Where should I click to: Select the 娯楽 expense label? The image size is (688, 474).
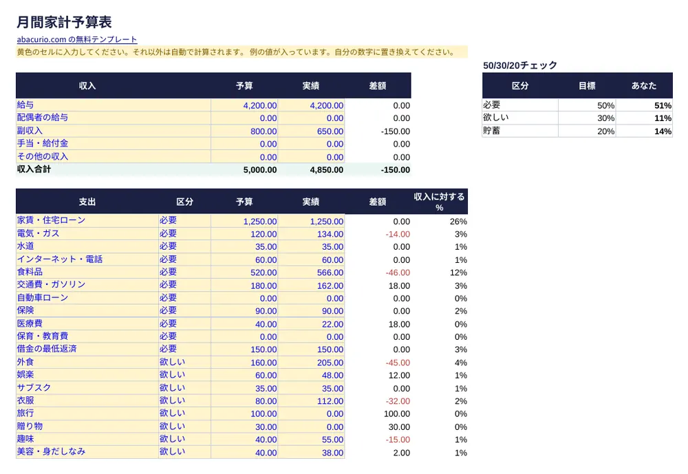[87, 375]
